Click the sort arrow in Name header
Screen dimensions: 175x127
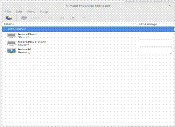coord(133,24)
